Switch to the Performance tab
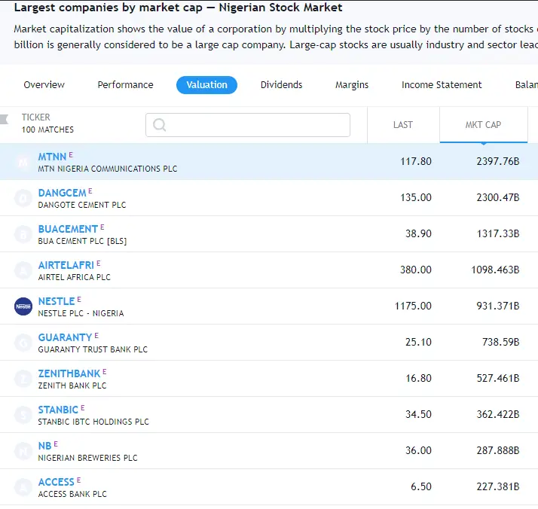This screenshot has width=538, height=509. click(125, 84)
